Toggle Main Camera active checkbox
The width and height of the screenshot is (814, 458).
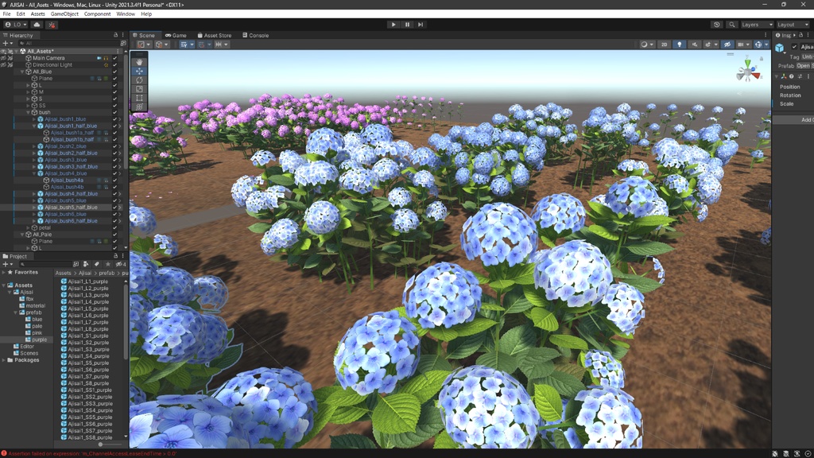[115, 58]
